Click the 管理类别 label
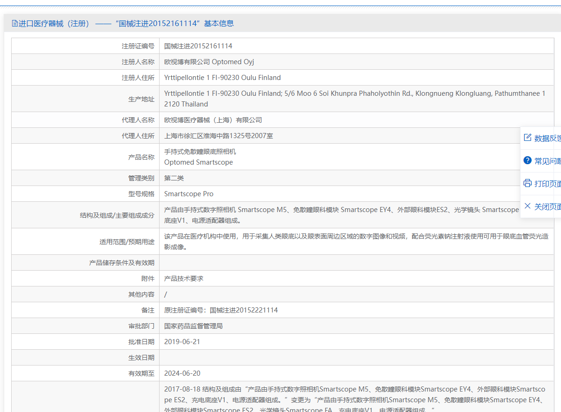 click(x=141, y=178)
